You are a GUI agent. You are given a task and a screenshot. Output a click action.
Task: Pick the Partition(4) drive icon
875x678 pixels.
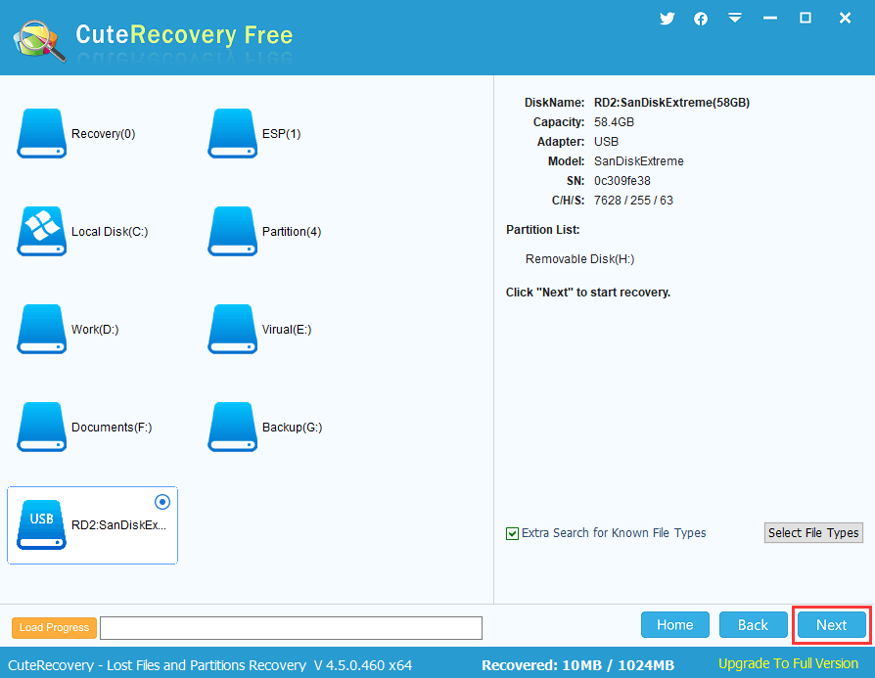click(x=232, y=232)
